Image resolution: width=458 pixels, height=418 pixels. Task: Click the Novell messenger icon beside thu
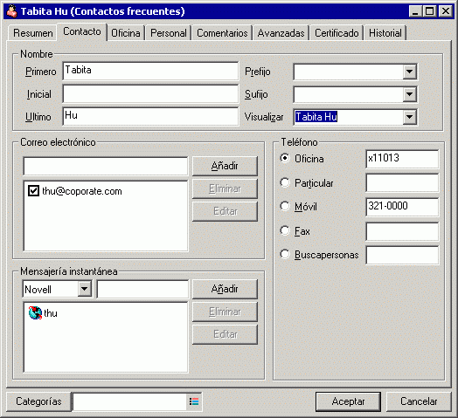click(35, 313)
